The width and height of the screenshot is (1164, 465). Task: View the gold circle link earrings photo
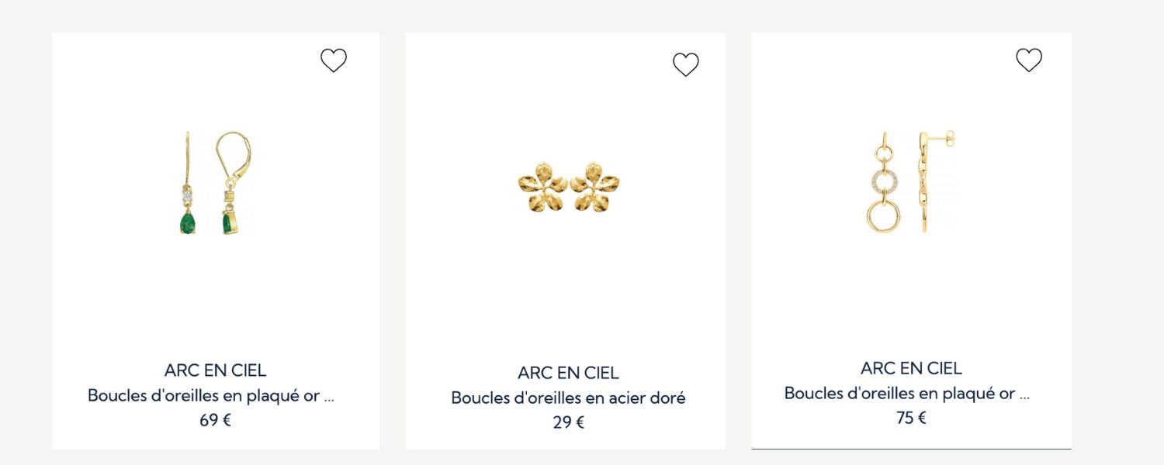pos(910,182)
